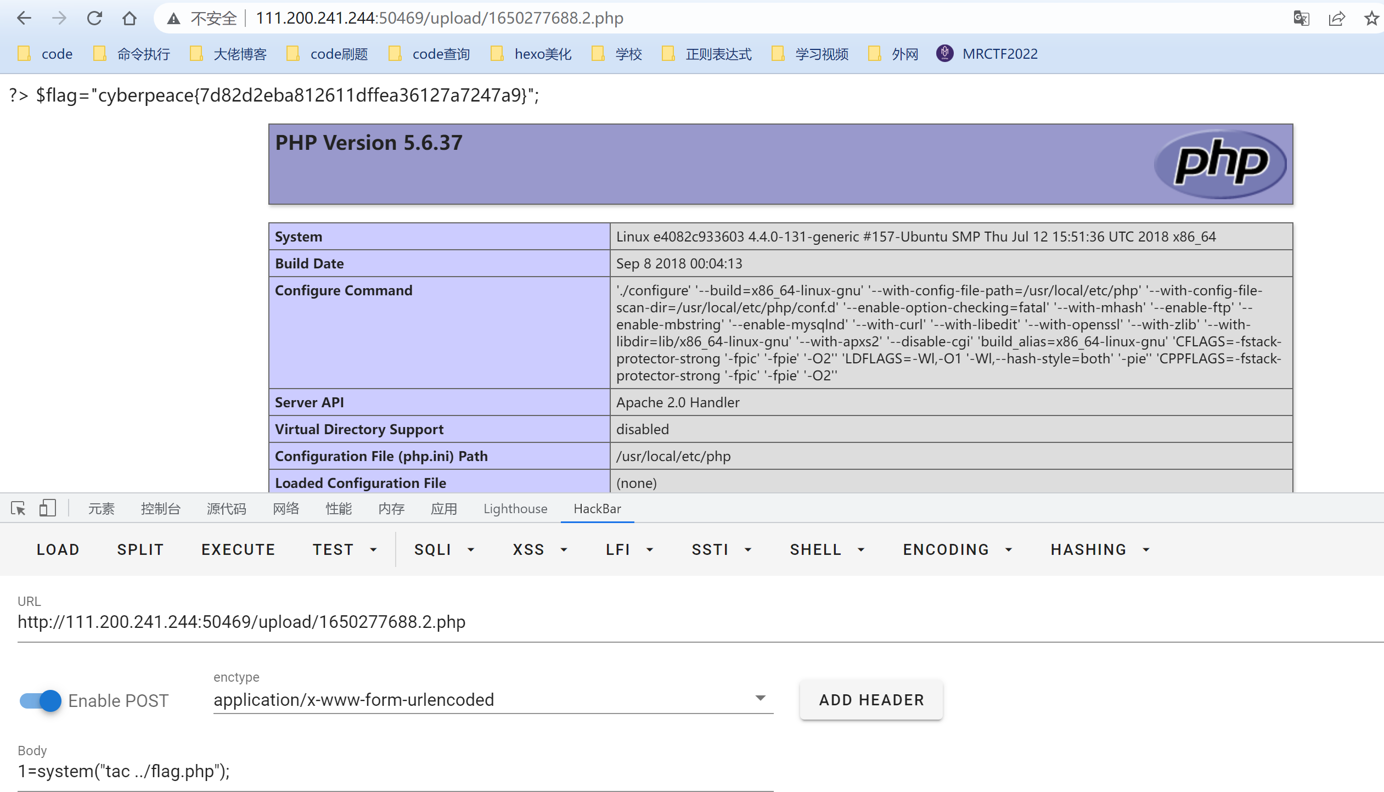Switch to the 元素 DevTools tab
Viewport: 1384px width, 792px height.
102,509
